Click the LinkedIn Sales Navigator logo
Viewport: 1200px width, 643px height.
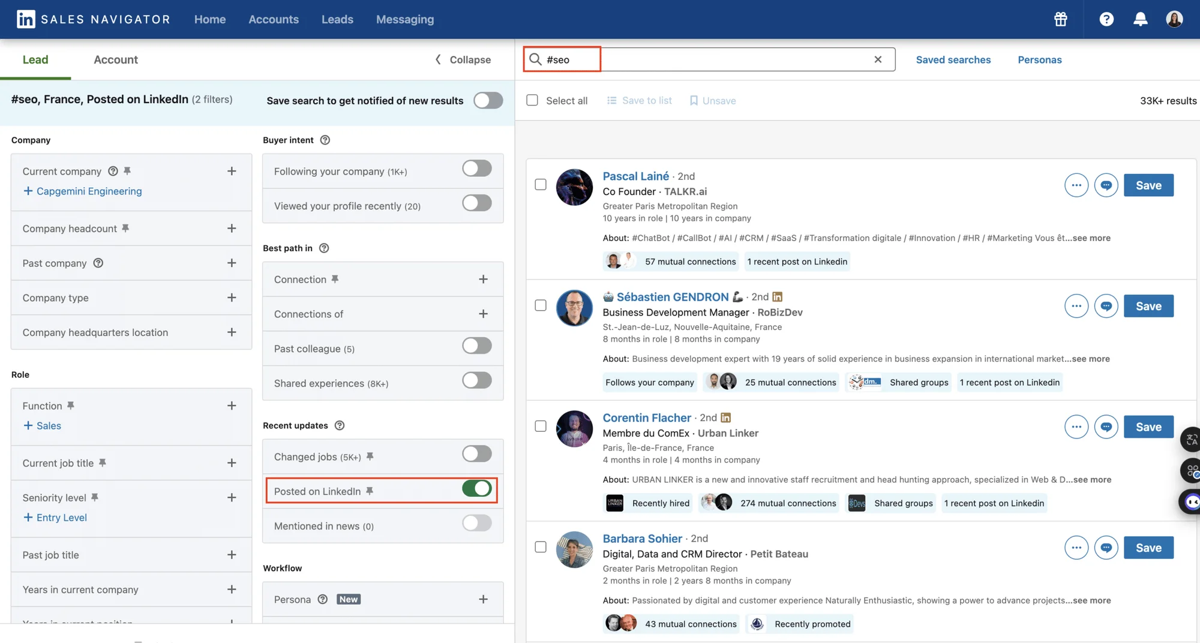click(x=93, y=19)
